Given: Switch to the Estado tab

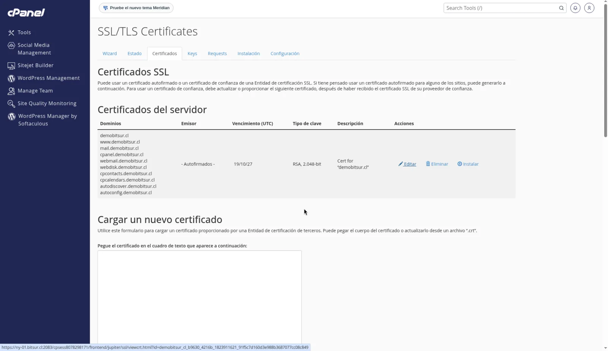Looking at the screenshot, I should 135,54.
